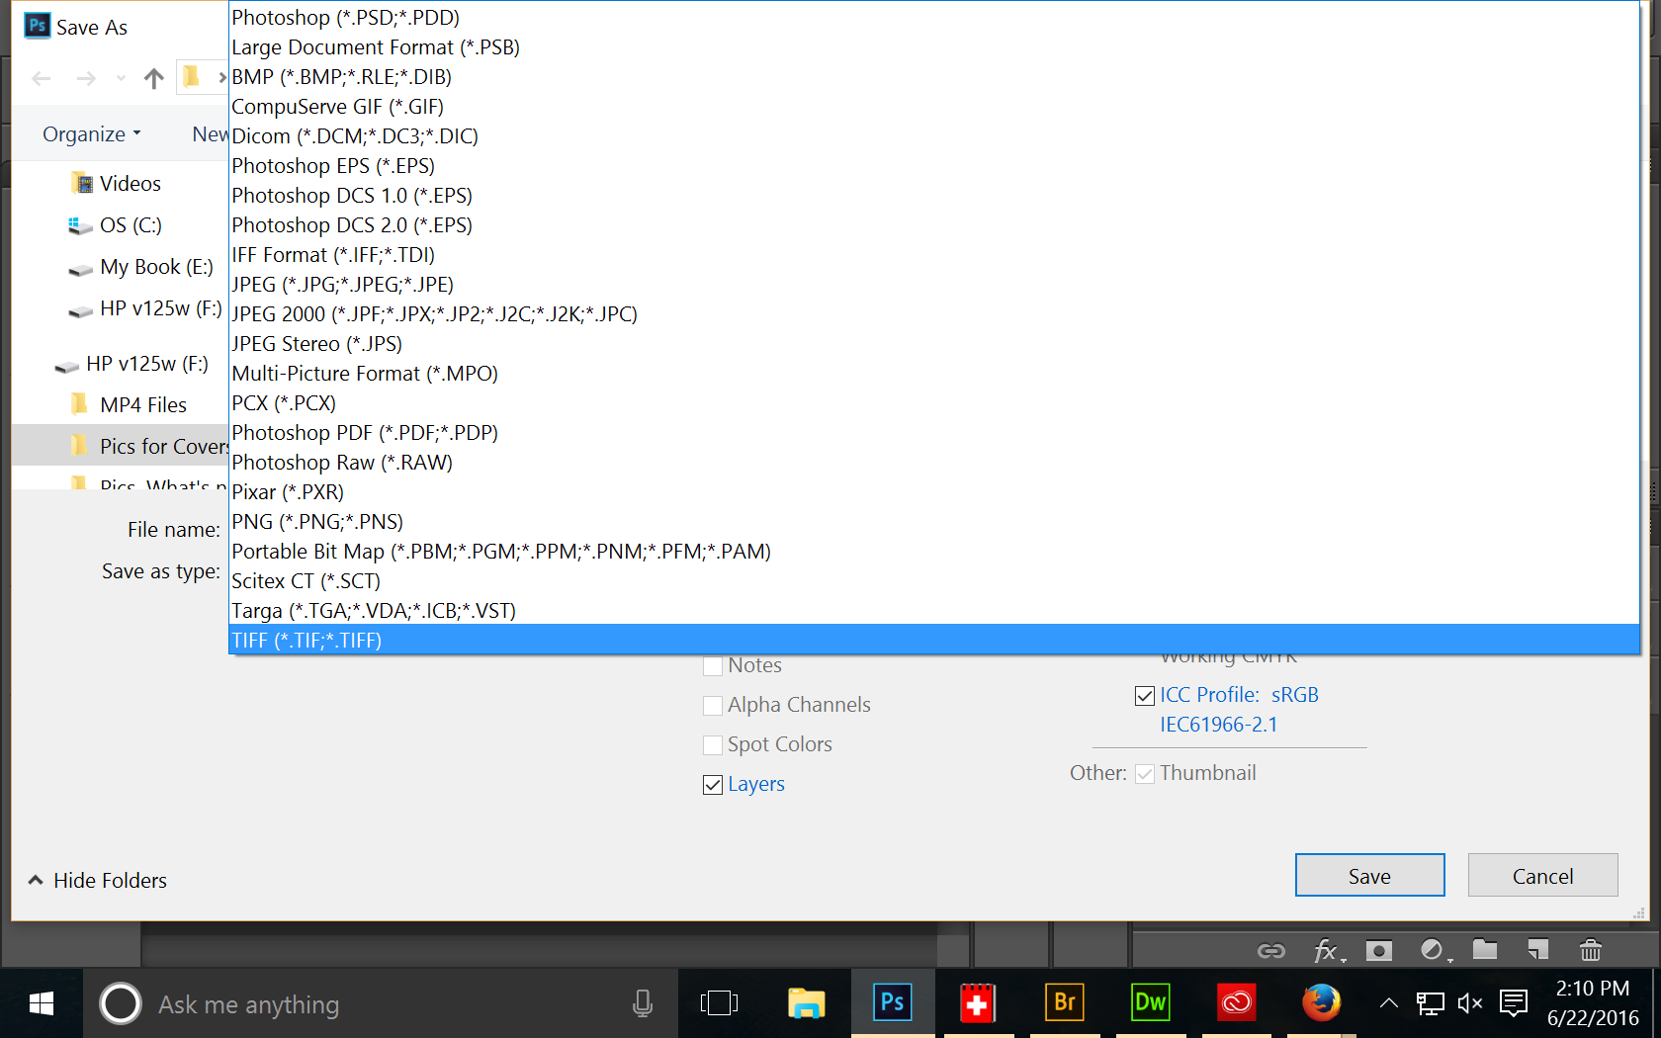Select Targa format entry

(934, 611)
